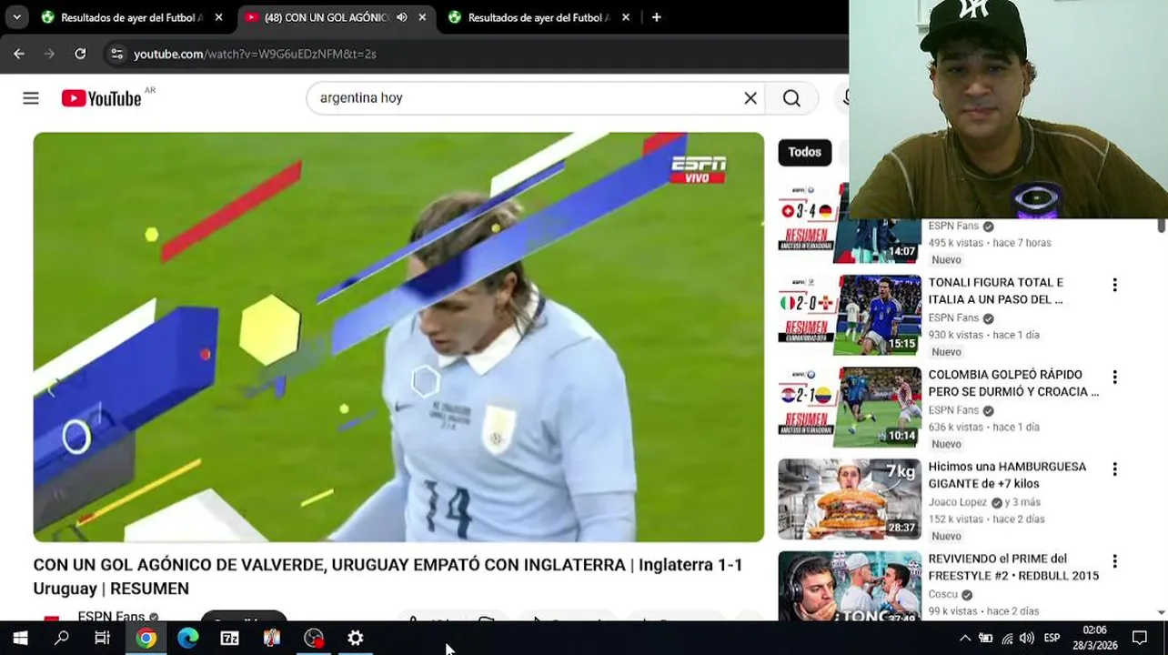
Task: Open the volume tray icon
Action: pyautogui.click(x=1027, y=639)
